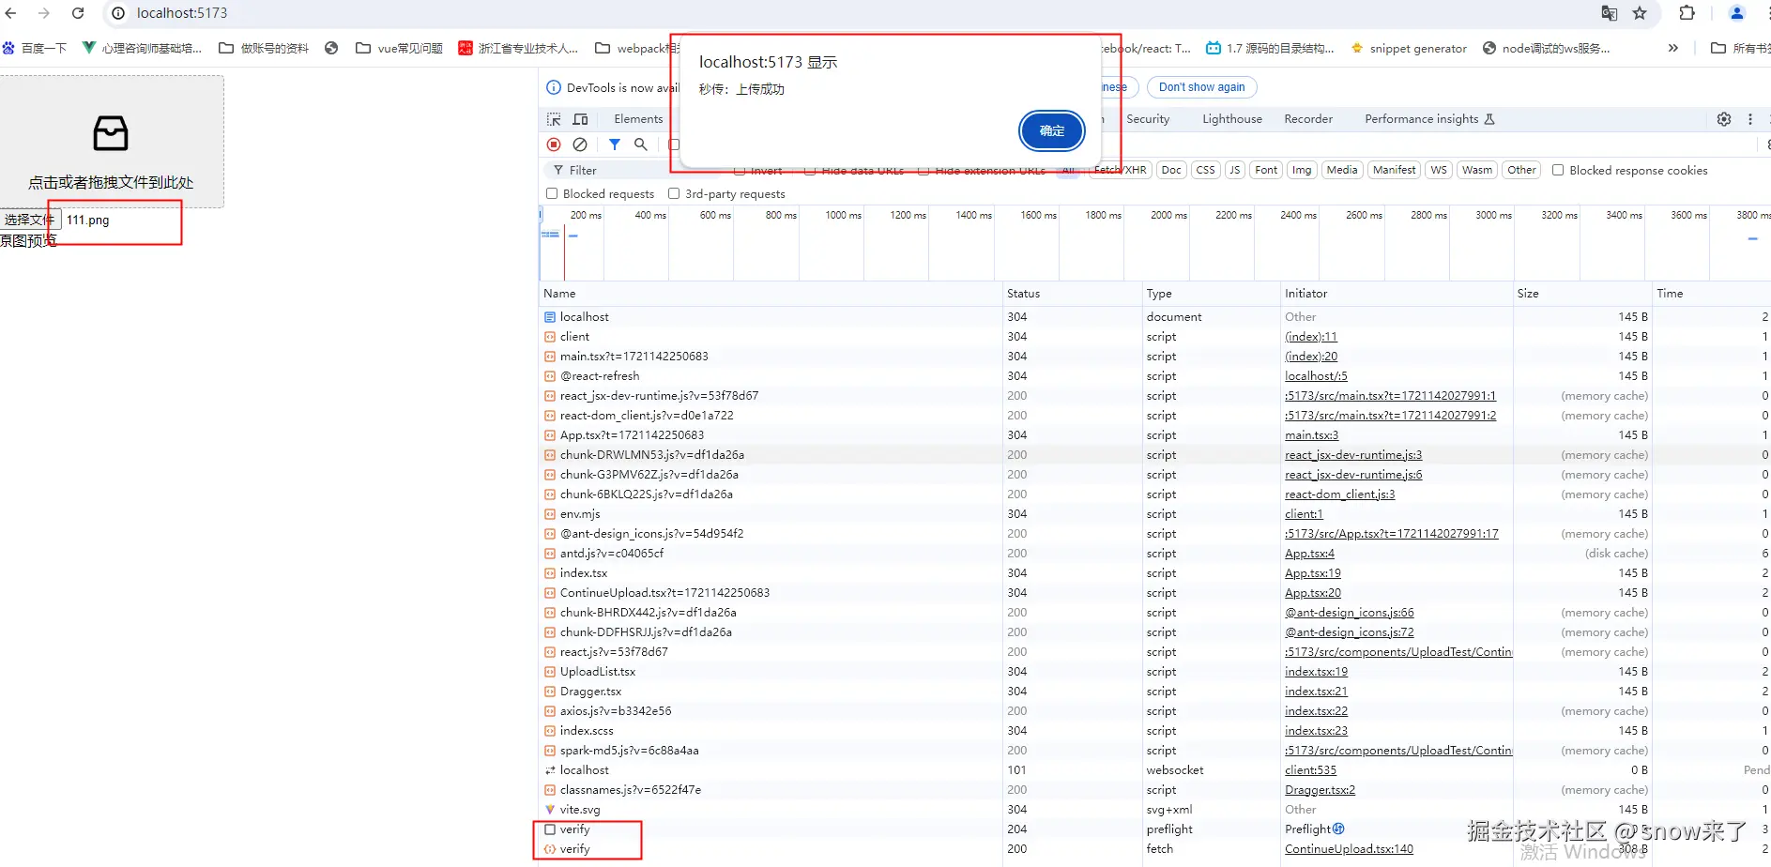
Task: Enable 3rd-party requests checkbox
Action: coord(674,193)
